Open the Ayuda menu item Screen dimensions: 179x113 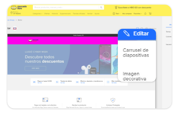click(x=97, y=13)
